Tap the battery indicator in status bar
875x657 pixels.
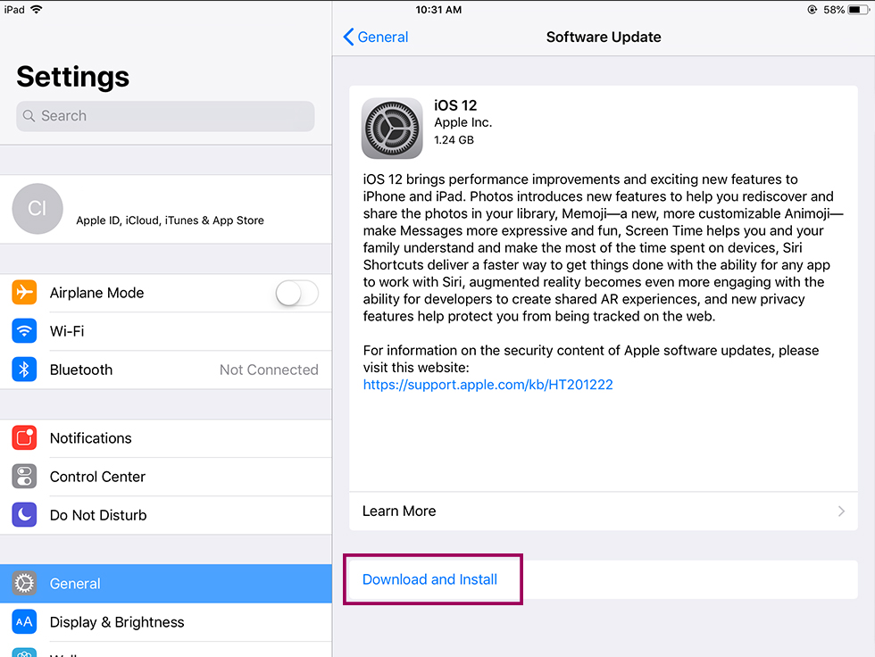tap(858, 10)
